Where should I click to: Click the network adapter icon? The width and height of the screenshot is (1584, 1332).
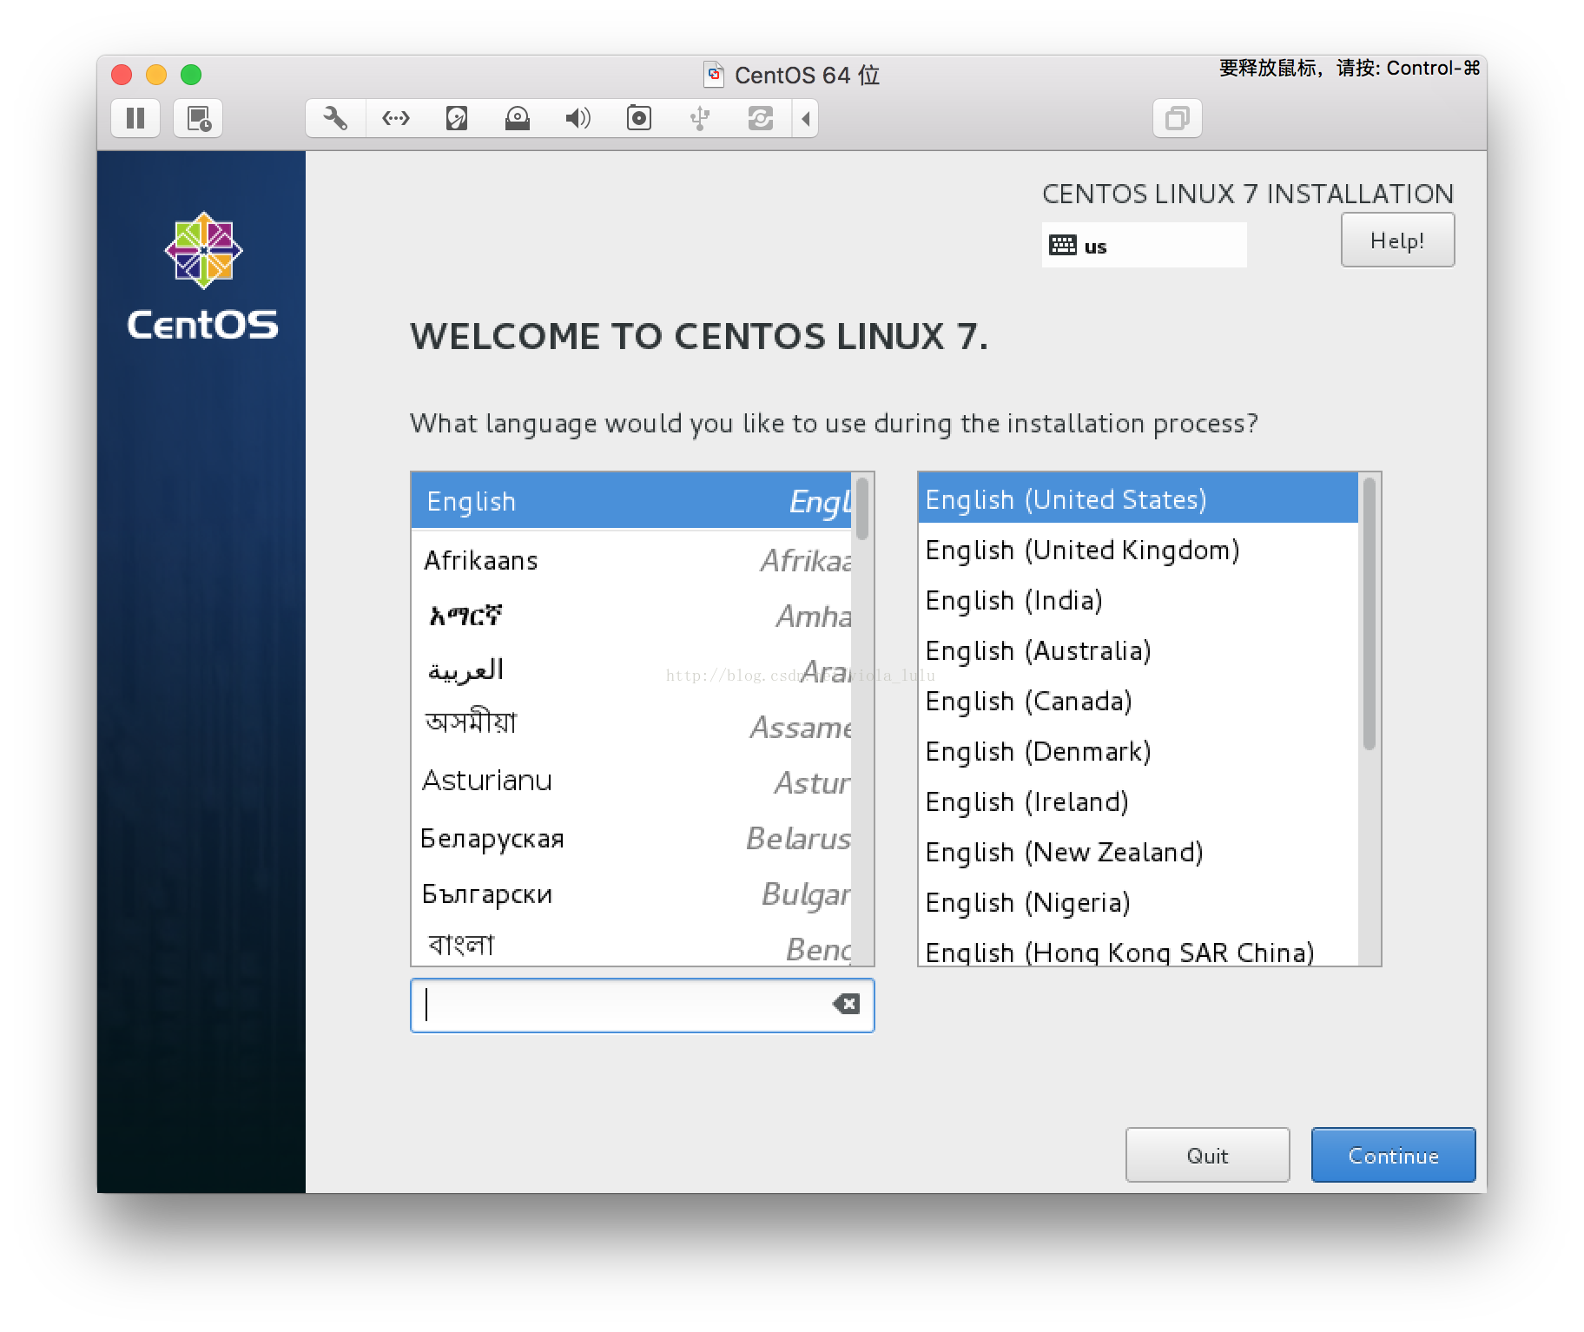point(395,118)
